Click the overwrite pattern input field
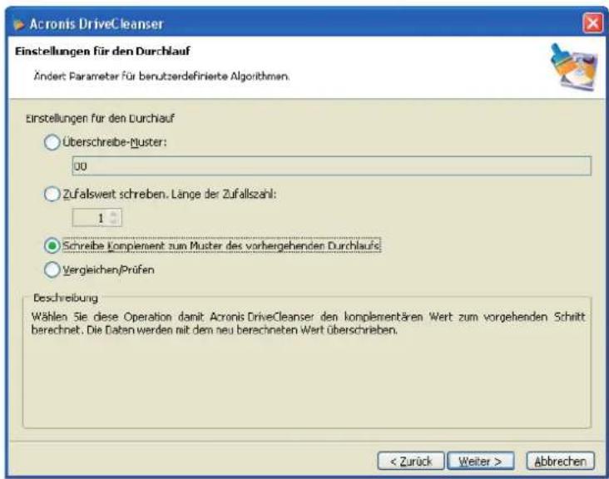 pos(332,166)
